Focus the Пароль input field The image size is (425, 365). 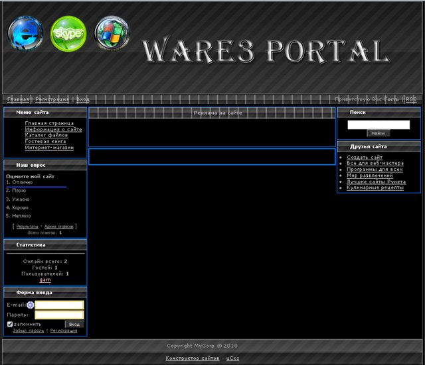click(59, 315)
